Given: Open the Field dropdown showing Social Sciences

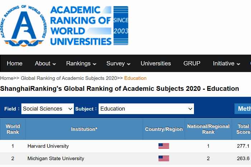Looking at the screenshot, I should (48, 109).
